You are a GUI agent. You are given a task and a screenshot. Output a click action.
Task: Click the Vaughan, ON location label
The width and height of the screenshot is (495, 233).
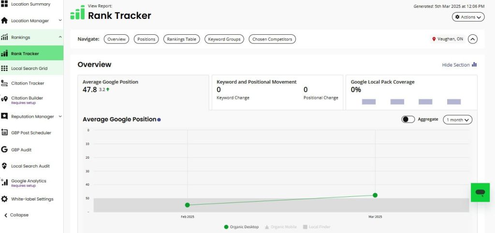tap(450, 39)
